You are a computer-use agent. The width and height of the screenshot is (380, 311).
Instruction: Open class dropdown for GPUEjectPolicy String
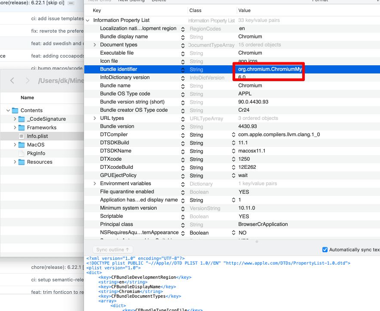[x=233, y=176]
